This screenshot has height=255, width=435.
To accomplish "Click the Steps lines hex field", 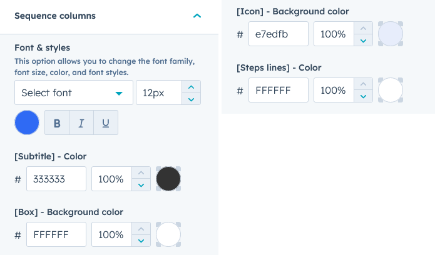I will coord(279,90).
